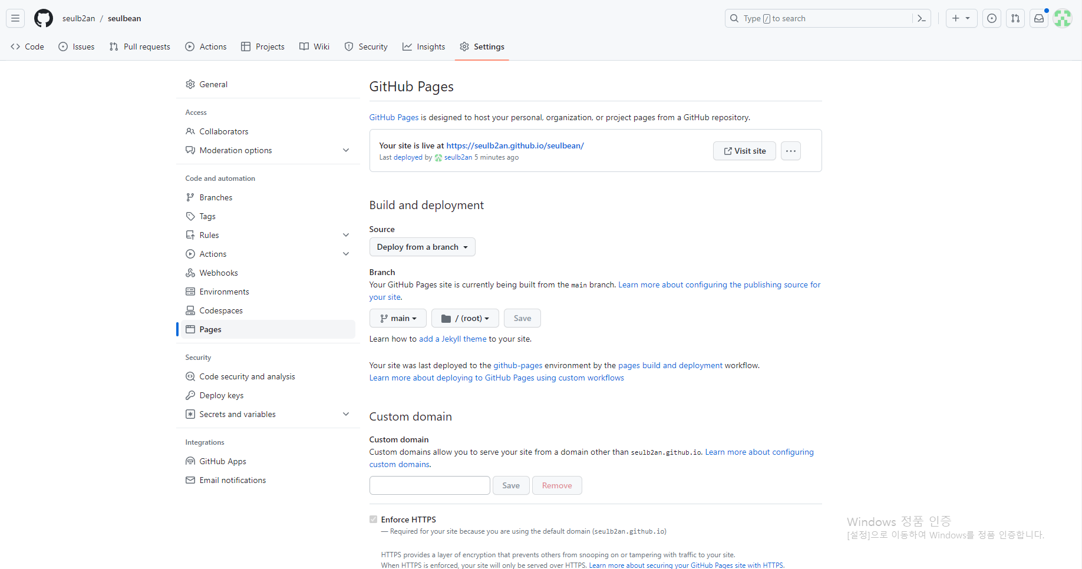Viewport: 1082px width, 569px height.
Task: Click the seulb2an deployer username link
Action: pos(458,157)
